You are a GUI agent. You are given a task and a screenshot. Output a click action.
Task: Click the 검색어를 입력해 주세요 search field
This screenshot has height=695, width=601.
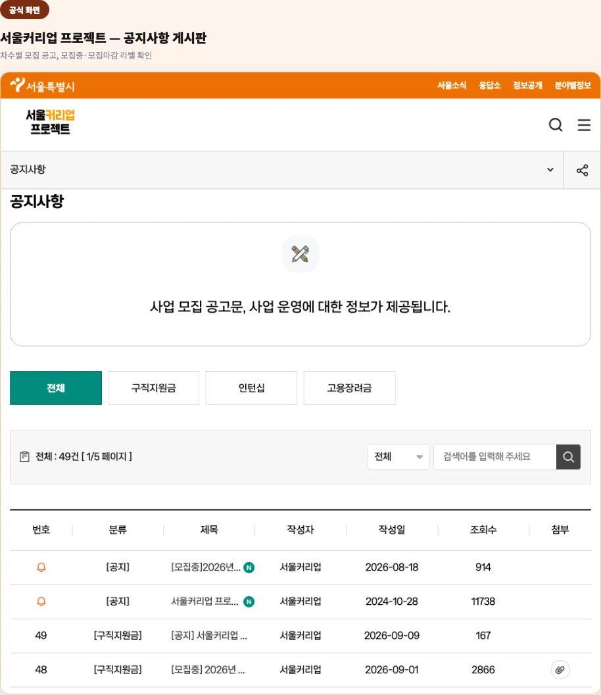click(494, 457)
